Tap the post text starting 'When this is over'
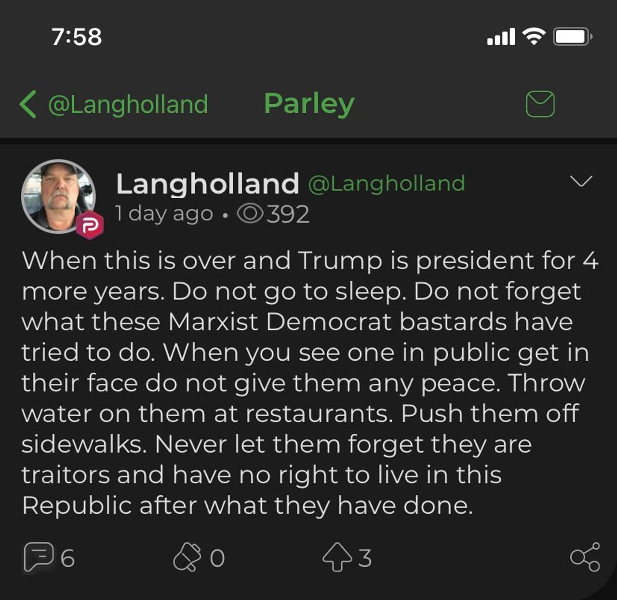Viewport: 617px width, 600px height. [x=308, y=382]
